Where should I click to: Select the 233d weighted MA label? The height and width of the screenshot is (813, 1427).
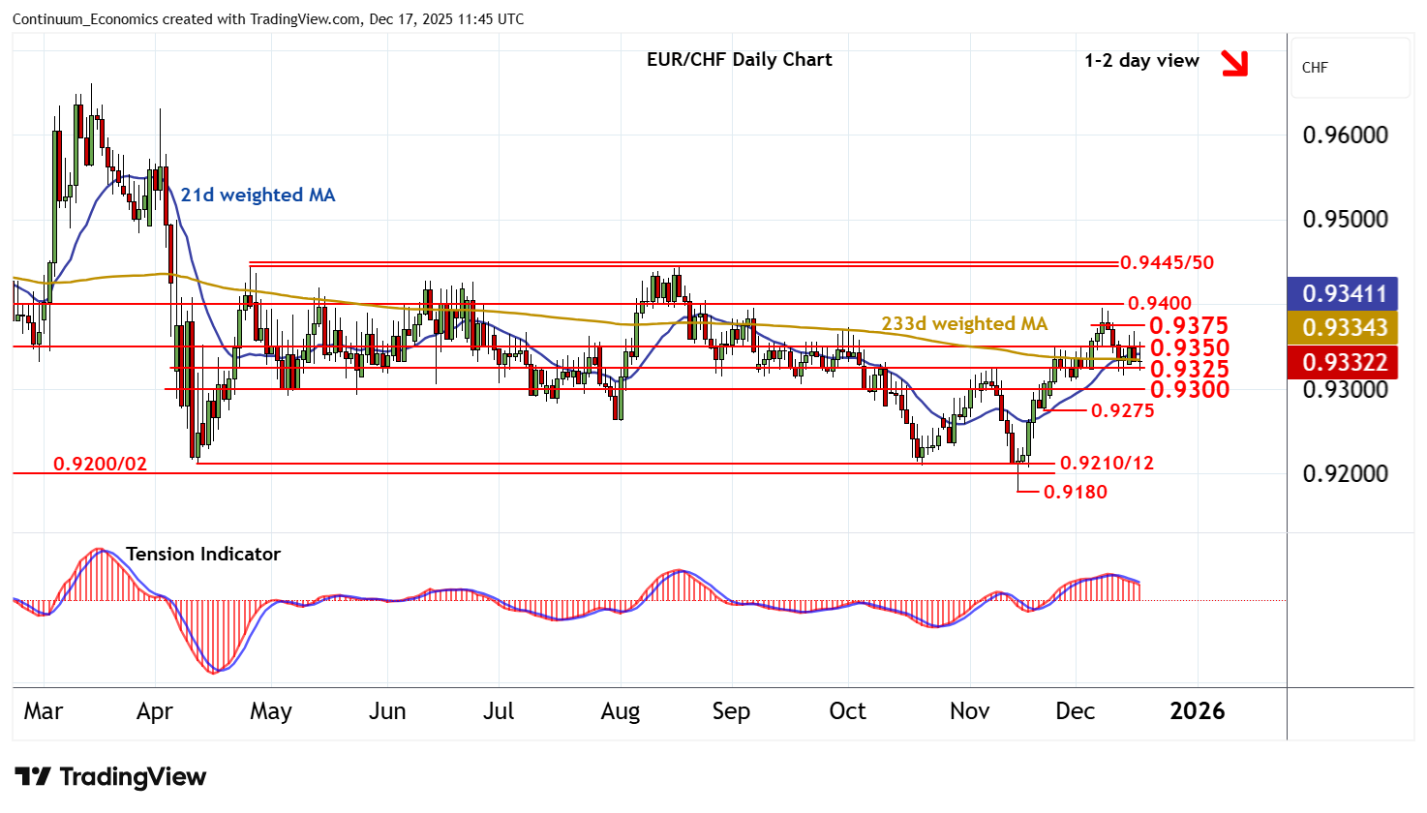click(x=963, y=323)
